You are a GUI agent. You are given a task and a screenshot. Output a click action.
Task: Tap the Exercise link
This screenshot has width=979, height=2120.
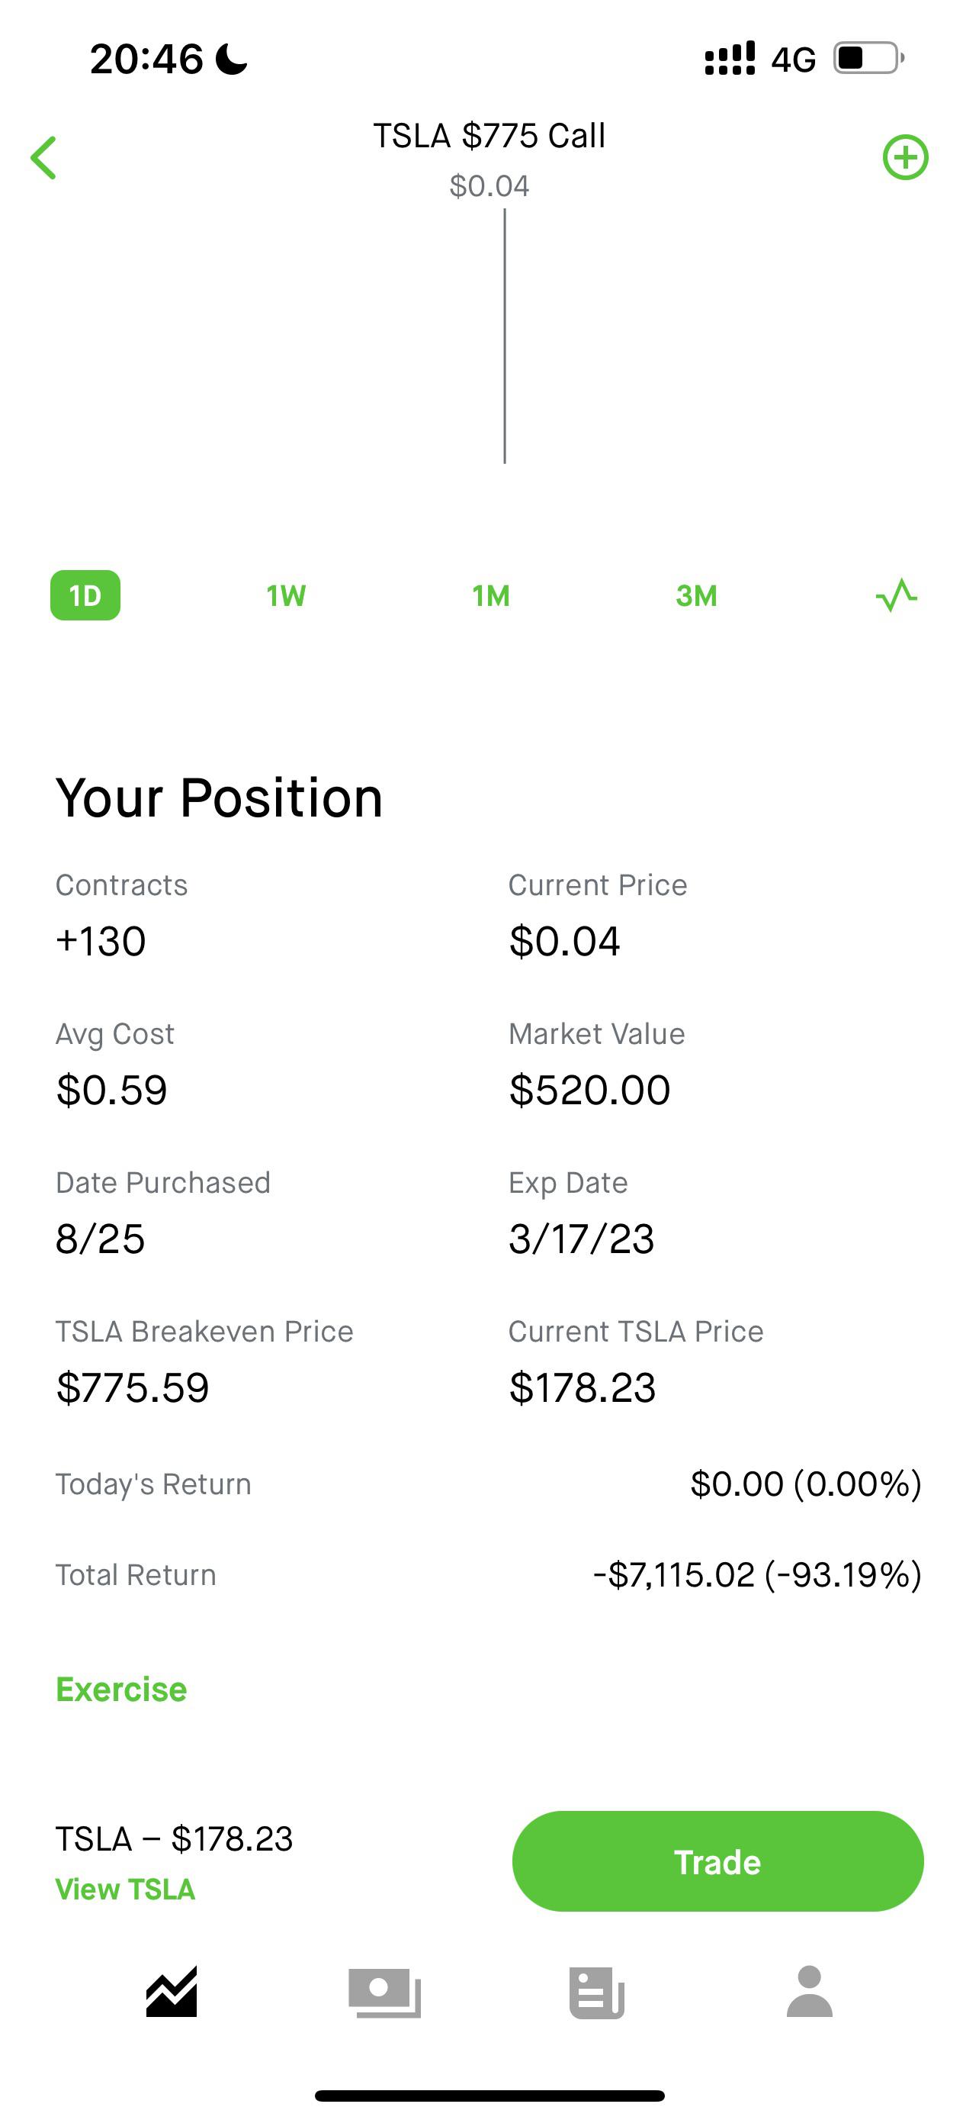[x=122, y=1690]
